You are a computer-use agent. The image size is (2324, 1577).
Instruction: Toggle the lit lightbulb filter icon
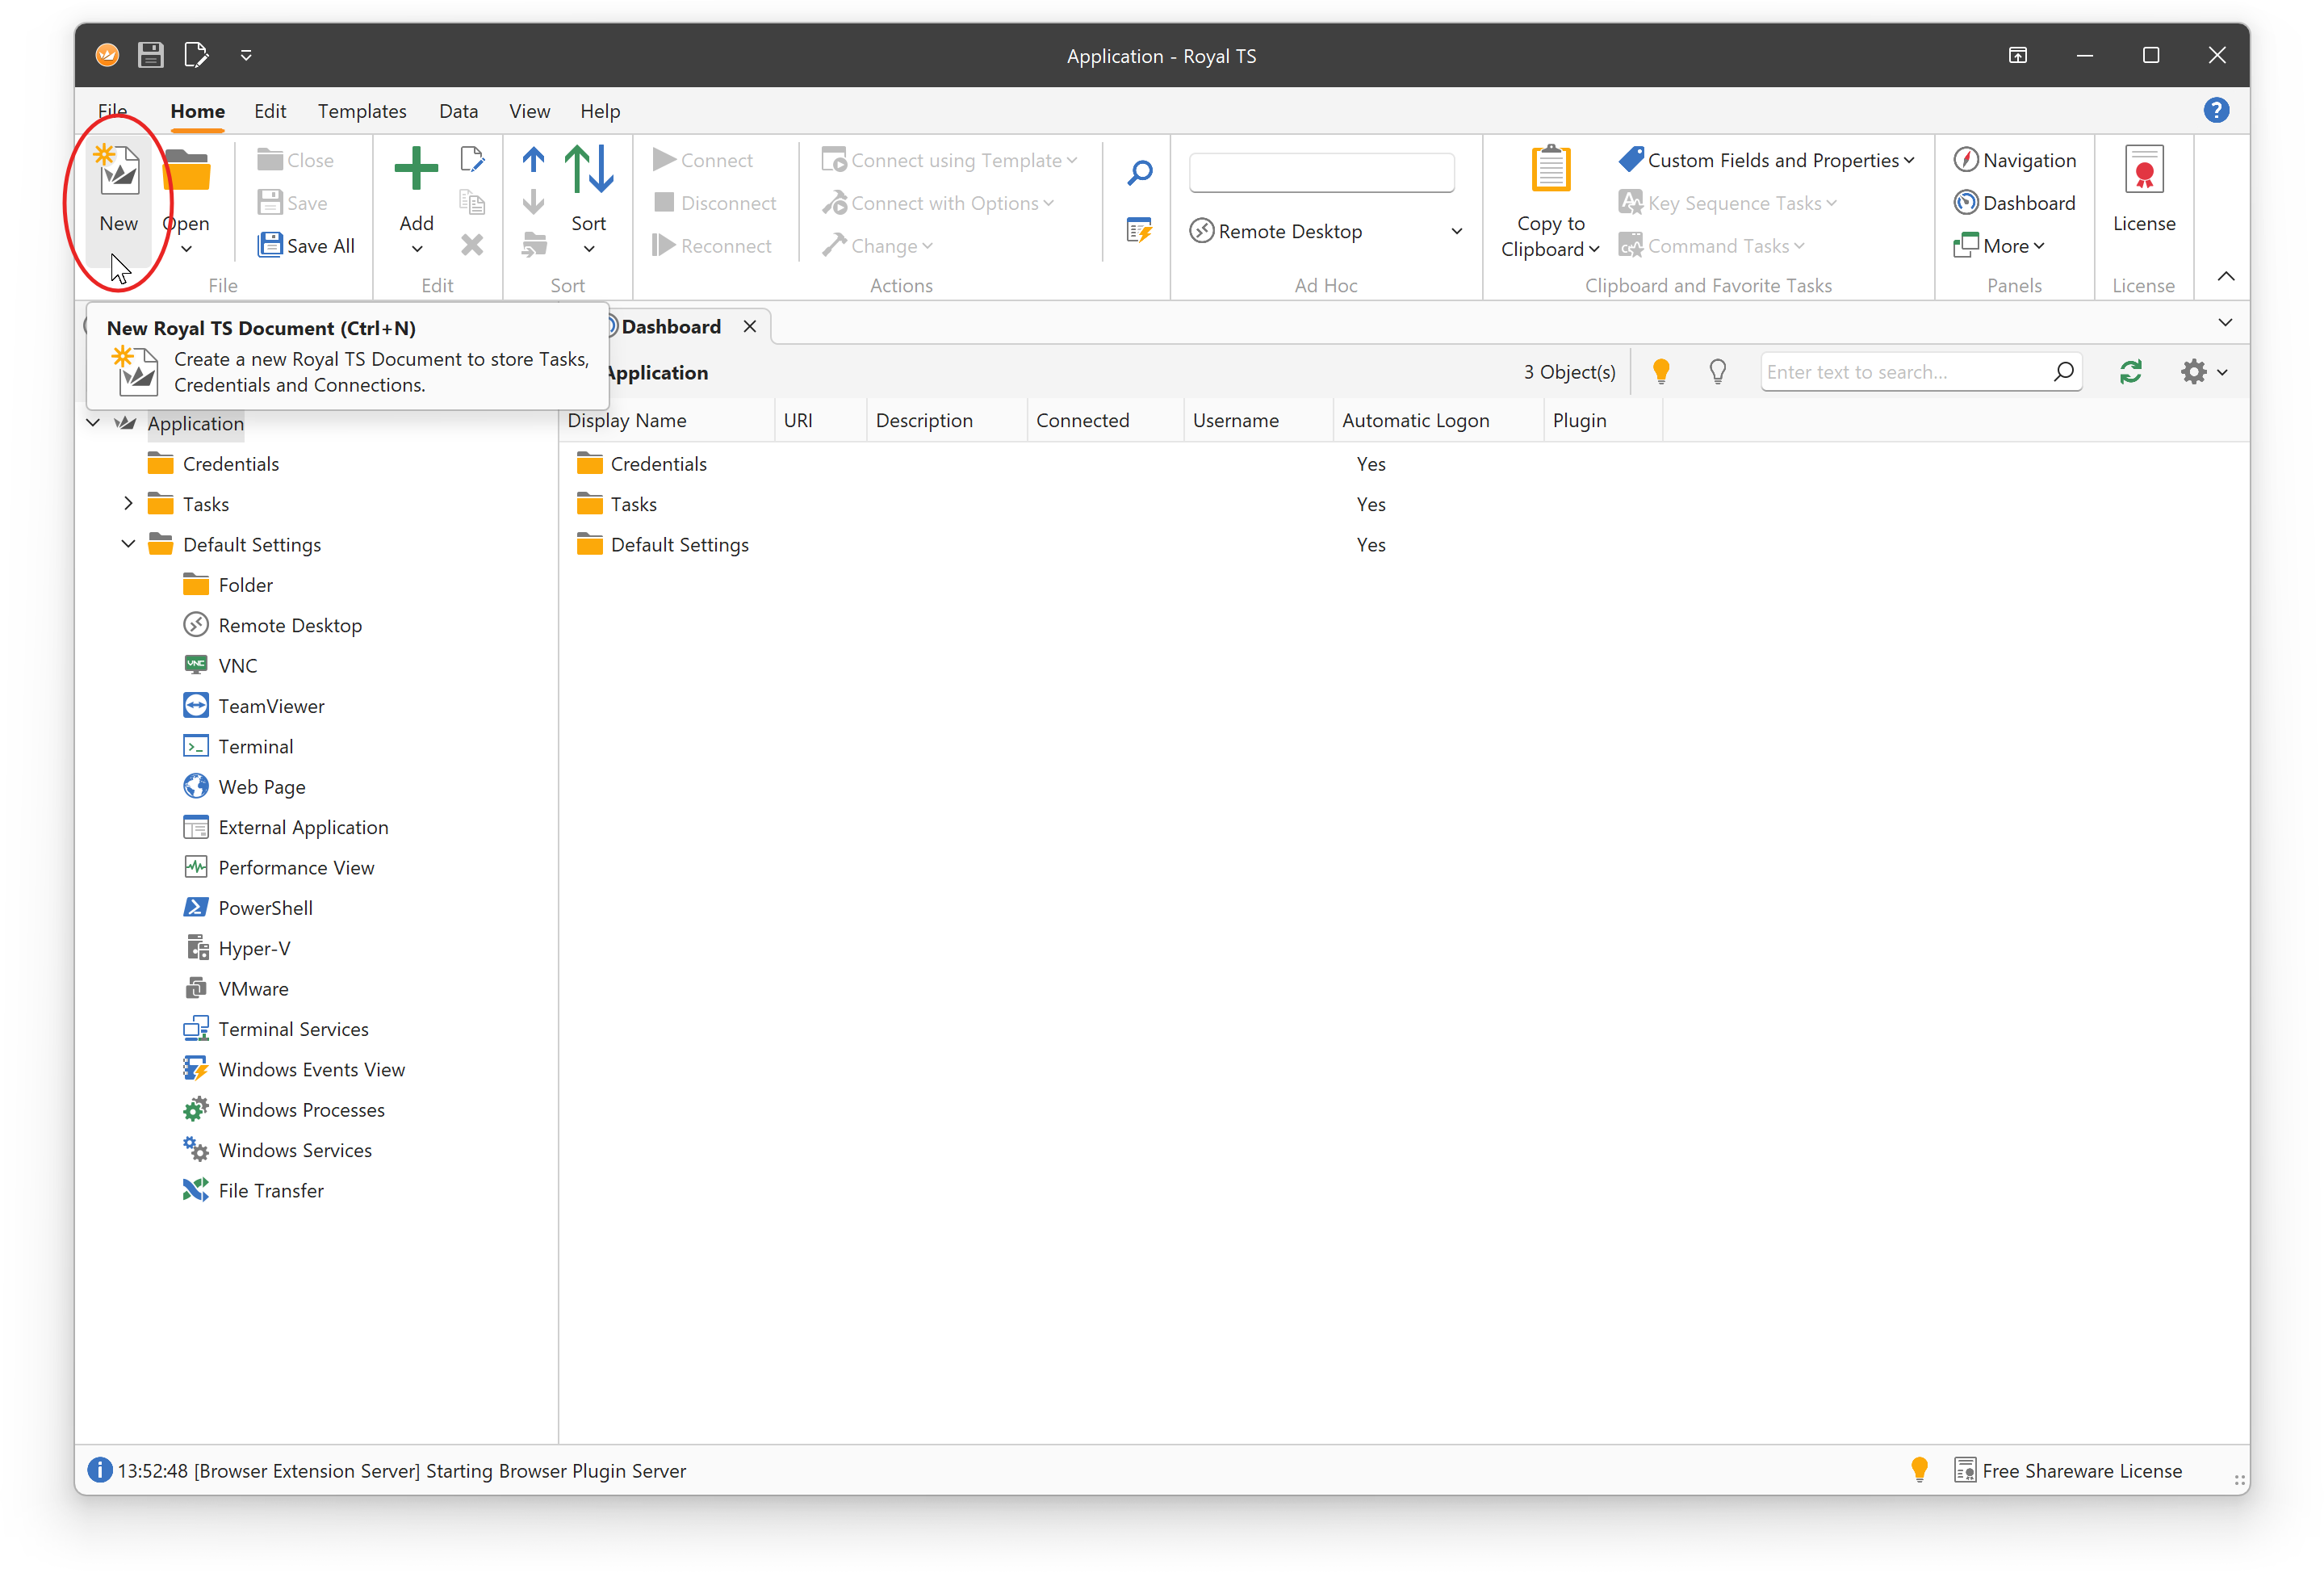(1661, 372)
